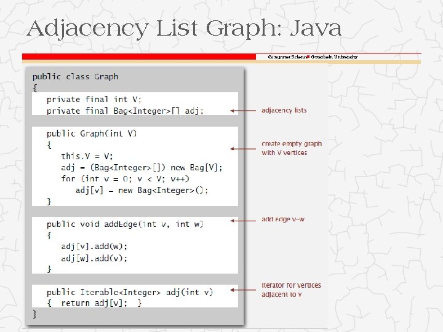443x332 pixels.
Task: Click the line "private final Bag<Integer>[] adj;"
Action: coord(125,111)
